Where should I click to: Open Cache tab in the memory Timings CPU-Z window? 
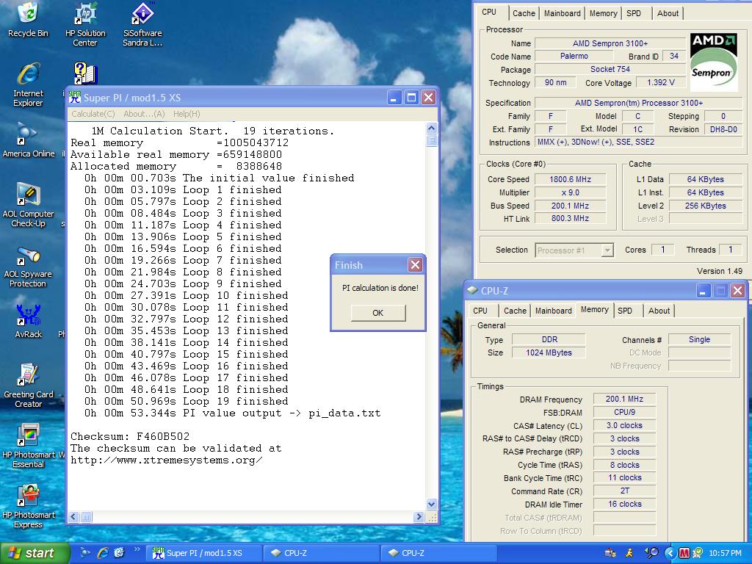coord(515,311)
